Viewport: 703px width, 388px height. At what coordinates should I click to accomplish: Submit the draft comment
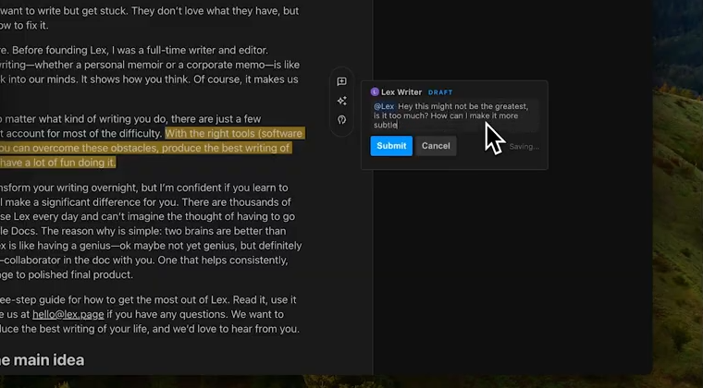391,146
